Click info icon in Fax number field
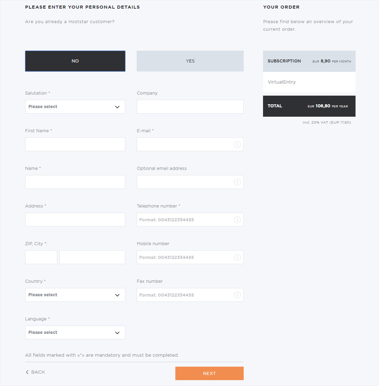The height and width of the screenshot is (386, 379). (x=237, y=295)
